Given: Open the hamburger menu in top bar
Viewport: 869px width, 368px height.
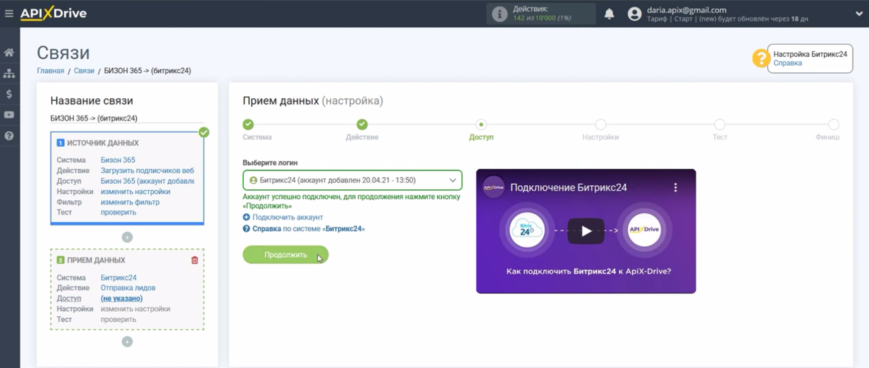Looking at the screenshot, I should (x=9, y=14).
